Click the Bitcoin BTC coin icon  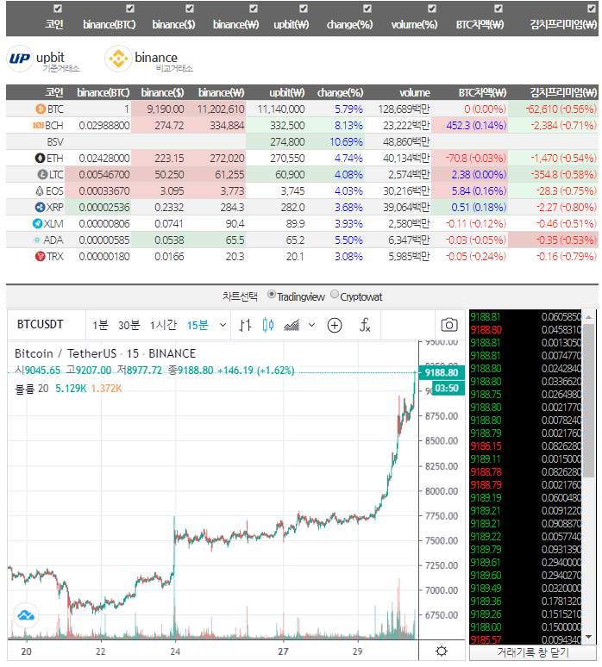pos(41,109)
